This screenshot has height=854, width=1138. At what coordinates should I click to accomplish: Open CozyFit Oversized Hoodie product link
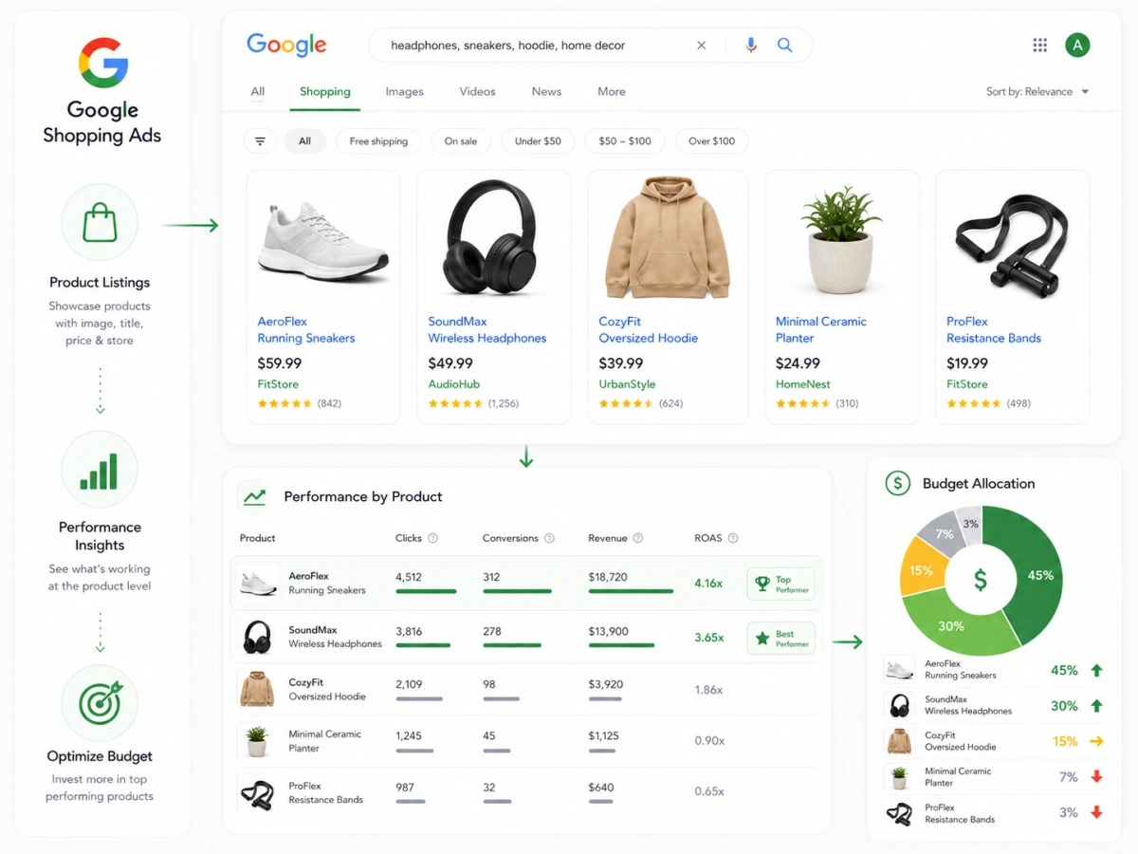pos(648,329)
